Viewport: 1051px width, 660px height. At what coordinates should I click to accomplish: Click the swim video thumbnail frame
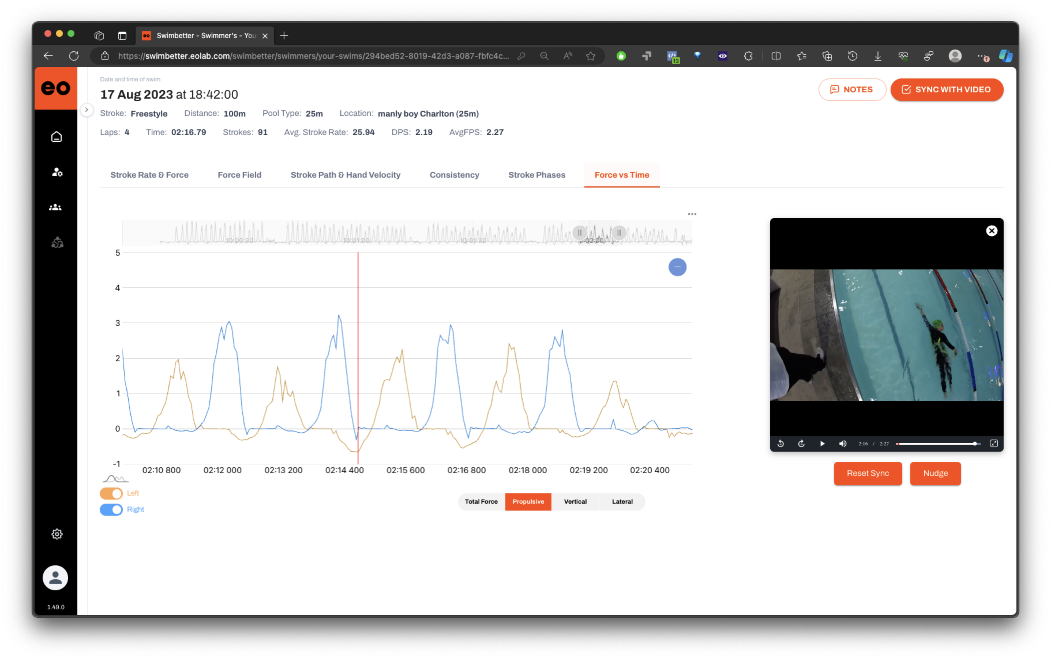pyautogui.click(x=886, y=335)
